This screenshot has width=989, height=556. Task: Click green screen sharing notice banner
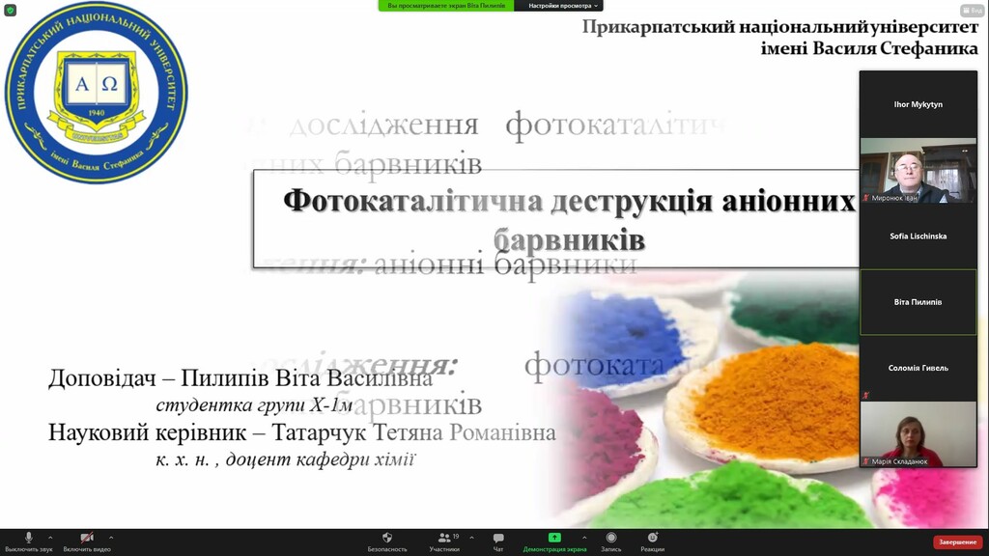tap(446, 6)
